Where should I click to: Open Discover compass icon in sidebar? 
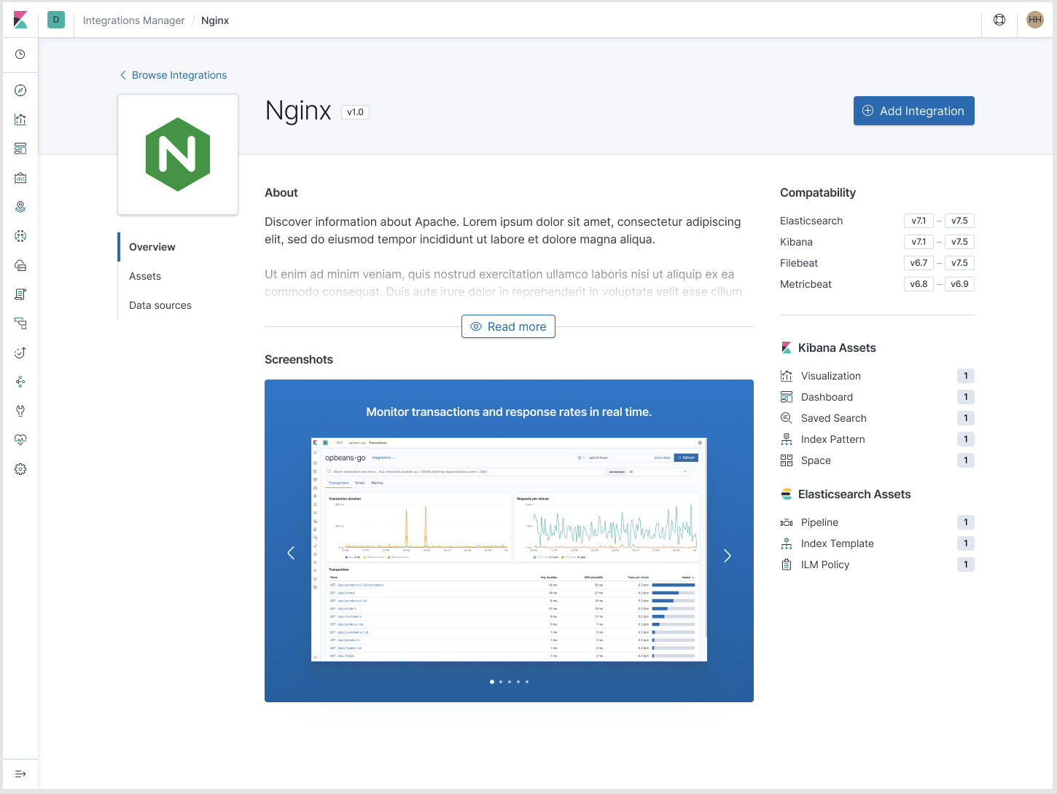[20, 90]
